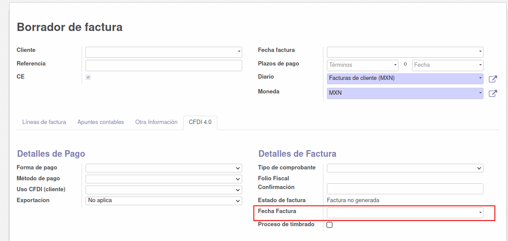Open external link icon next to Diario
Image resolution: width=508 pixels, height=241 pixels.
pyautogui.click(x=493, y=79)
